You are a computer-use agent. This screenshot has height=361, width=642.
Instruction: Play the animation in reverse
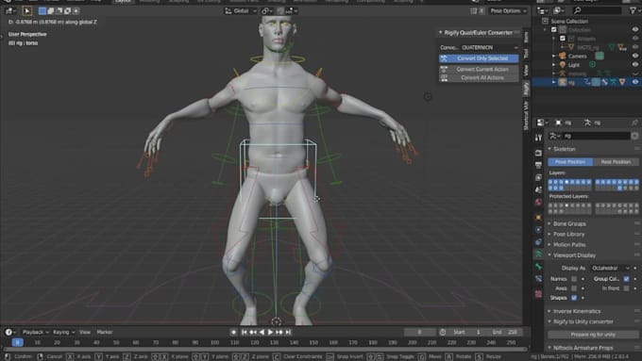pyautogui.click(x=262, y=332)
